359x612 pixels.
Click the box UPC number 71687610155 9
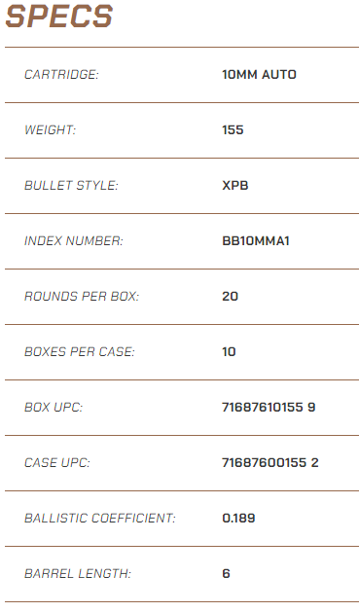coord(269,407)
